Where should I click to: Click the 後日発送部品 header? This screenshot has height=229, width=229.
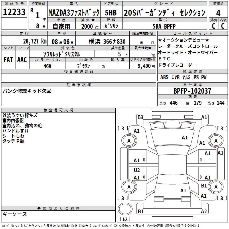pyautogui.click(x=78, y=71)
